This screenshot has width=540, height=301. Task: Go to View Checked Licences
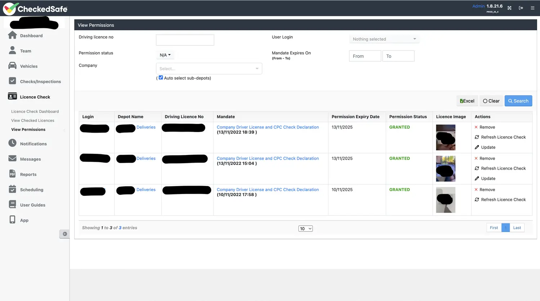click(33, 120)
